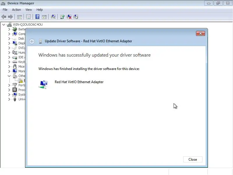Expand the Ports tree node
This screenshot has height=175, width=233.
point(9,85)
